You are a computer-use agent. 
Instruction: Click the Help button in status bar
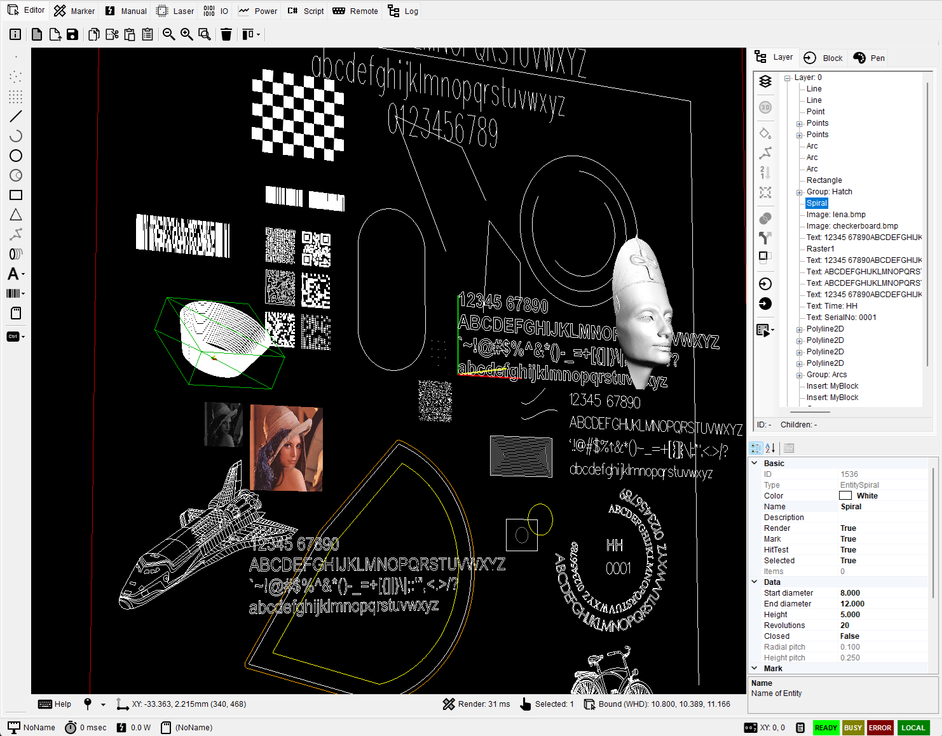coord(55,704)
